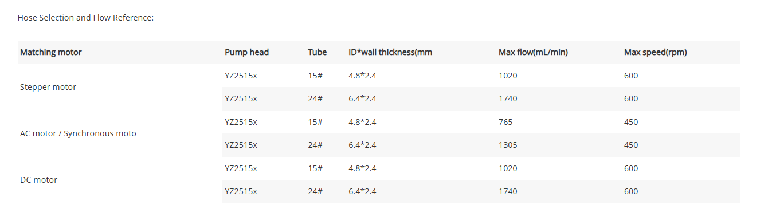The width and height of the screenshot is (772, 217).
Task: Select the 'DC motor' row label
Action: point(38,180)
